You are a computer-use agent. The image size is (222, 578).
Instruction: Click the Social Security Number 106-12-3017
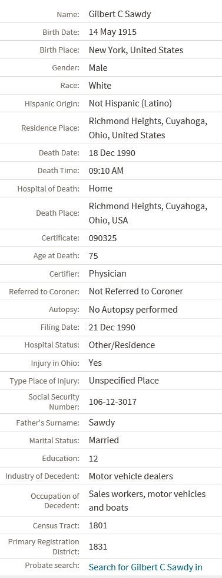113,402
